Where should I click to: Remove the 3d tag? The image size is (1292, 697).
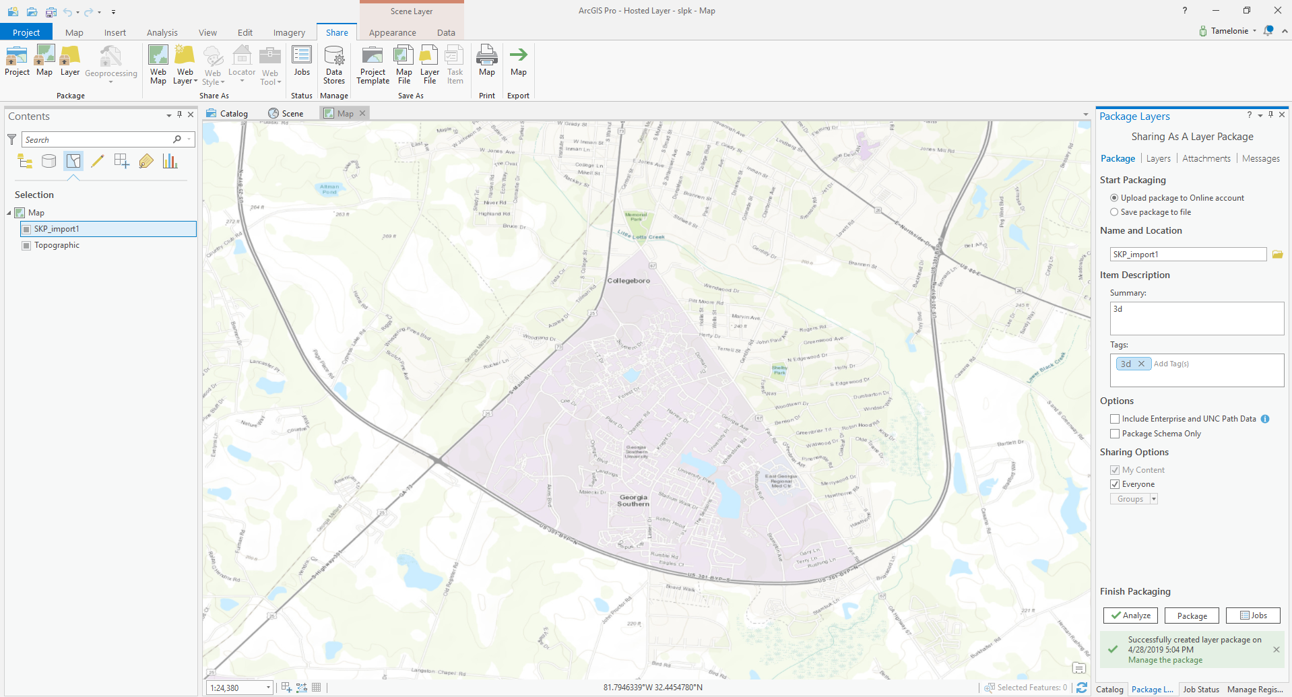[1141, 364]
